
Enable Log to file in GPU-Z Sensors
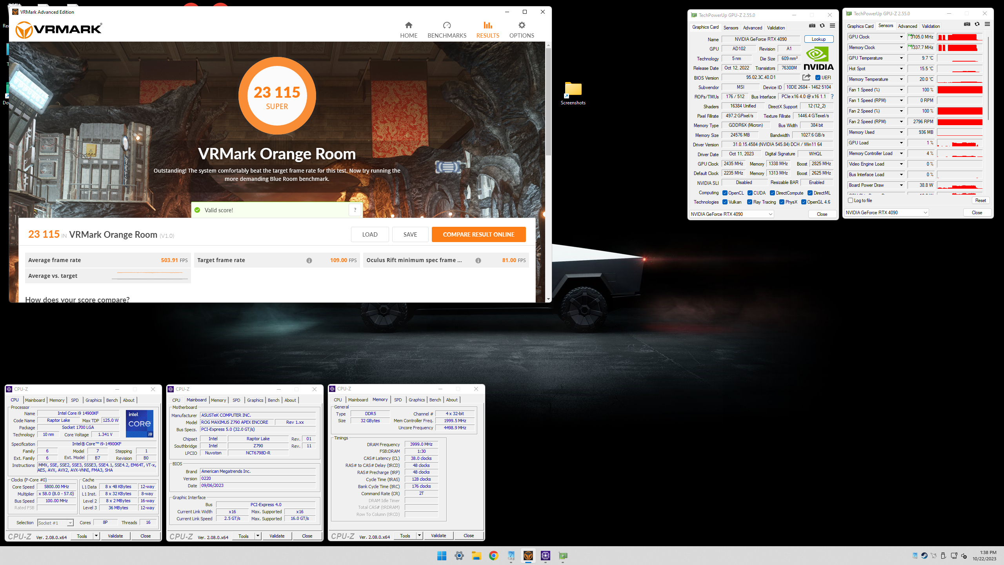pyautogui.click(x=851, y=200)
